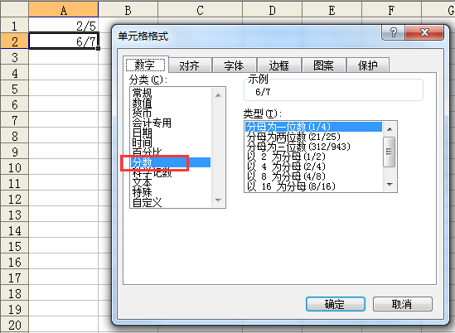455x333 pixels.
Task: Click the help question mark icon
Action: click(393, 32)
